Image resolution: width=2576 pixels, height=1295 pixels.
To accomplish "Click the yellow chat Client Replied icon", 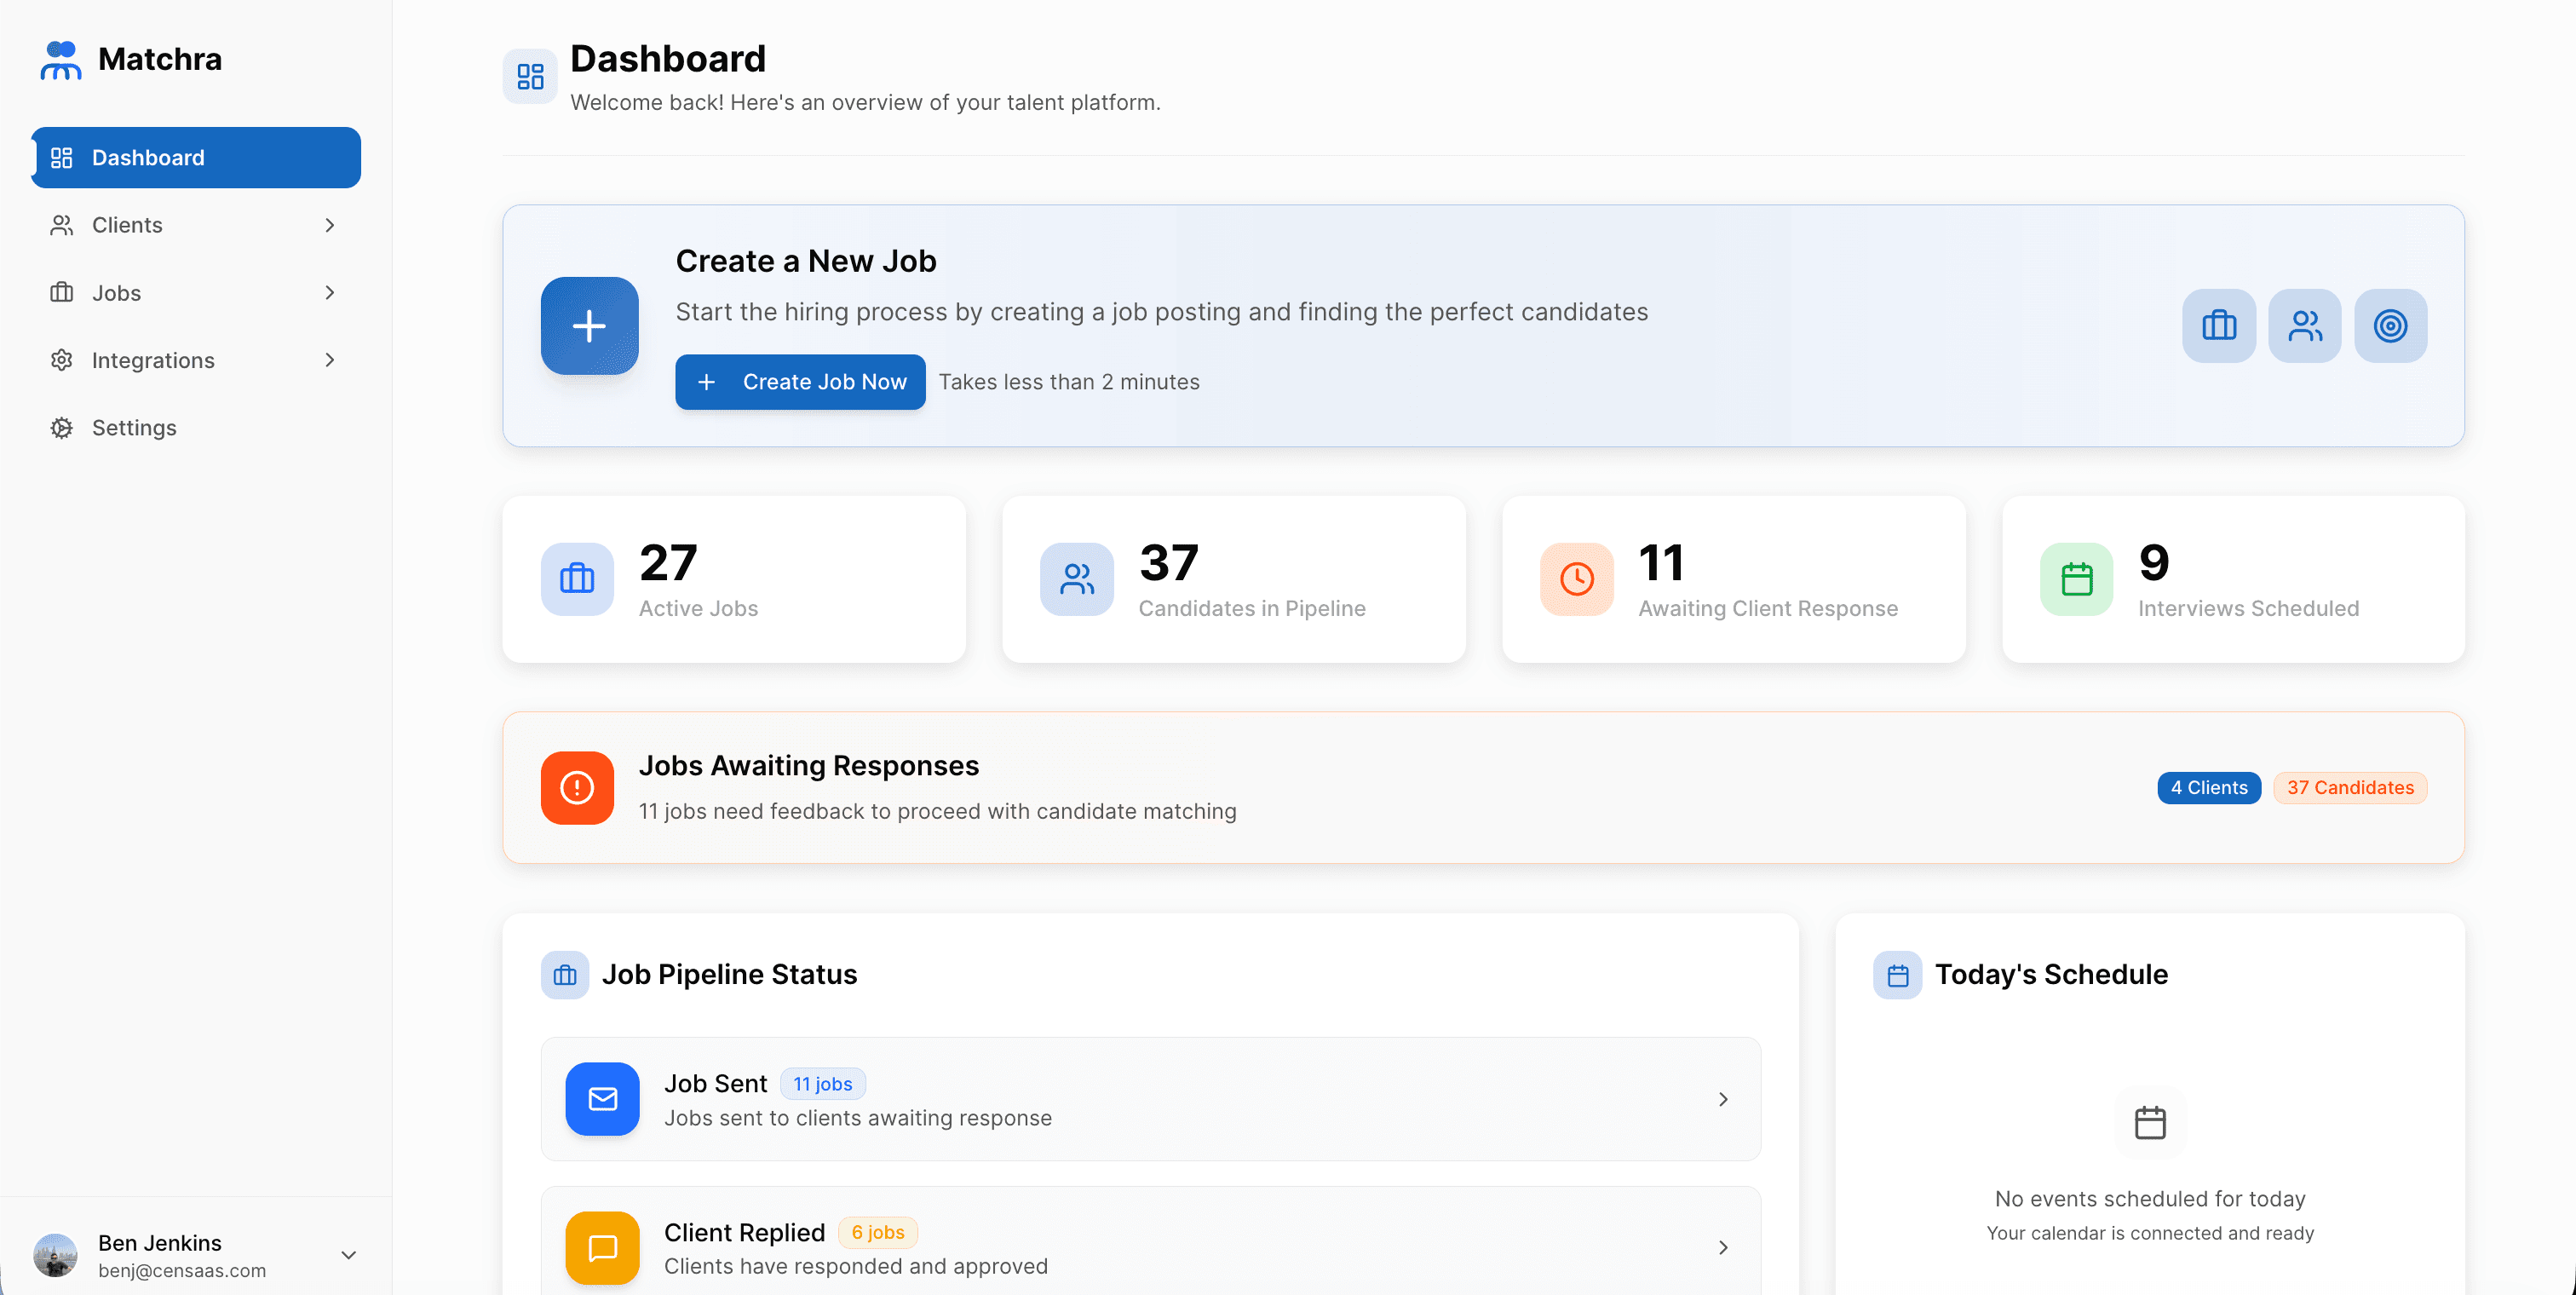I will (602, 1247).
